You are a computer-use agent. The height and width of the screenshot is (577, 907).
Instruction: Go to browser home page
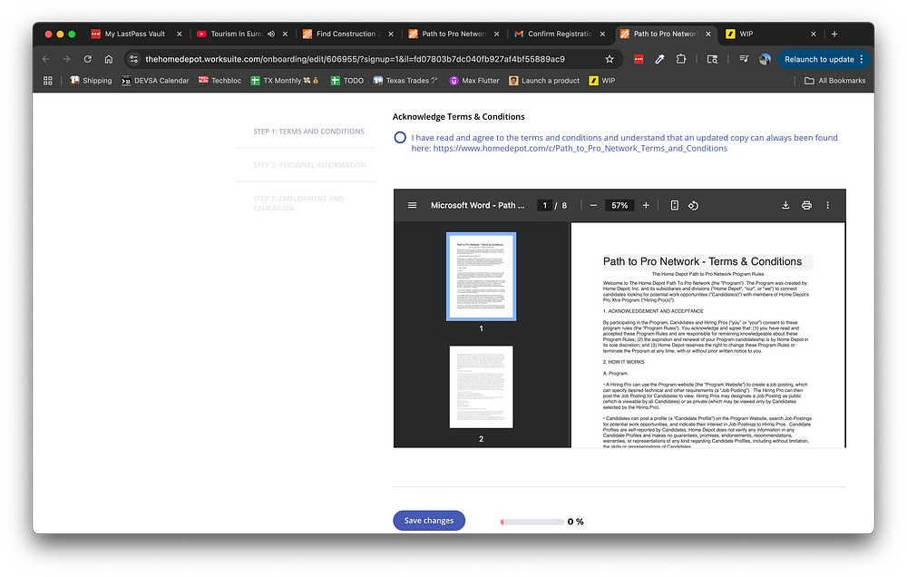point(108,59)
